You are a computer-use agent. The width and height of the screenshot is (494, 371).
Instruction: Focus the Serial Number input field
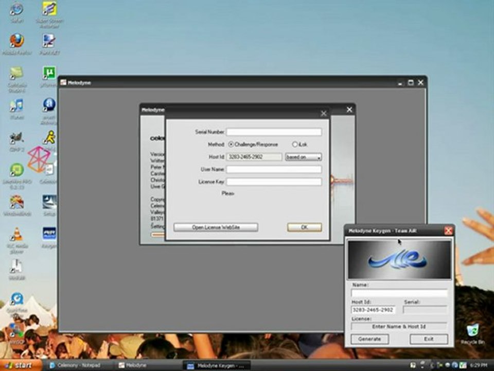(274, 132)
